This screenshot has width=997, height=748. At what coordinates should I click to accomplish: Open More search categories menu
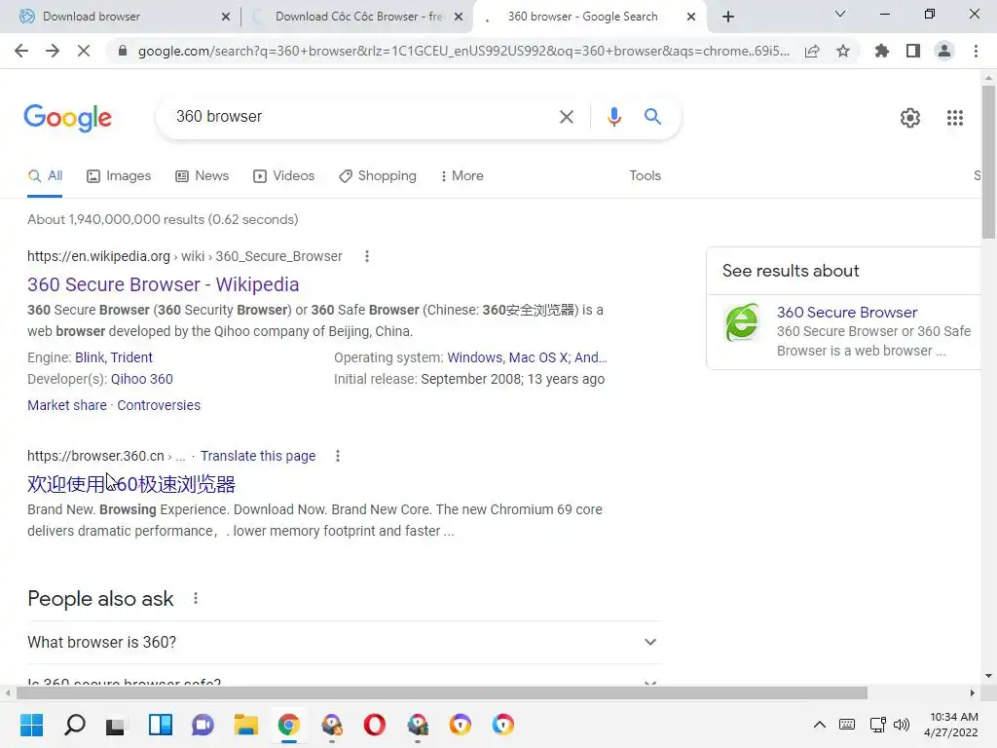462,176
